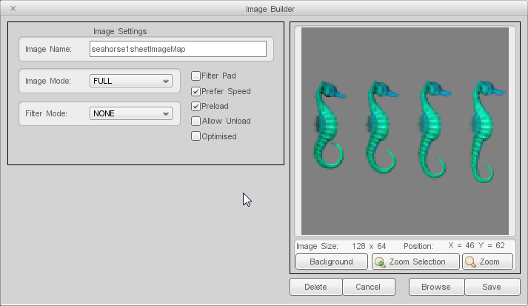Select the second seahorse sprite frame
The image size is (528, 306).
pyautogui.click(x=381, y=127)
